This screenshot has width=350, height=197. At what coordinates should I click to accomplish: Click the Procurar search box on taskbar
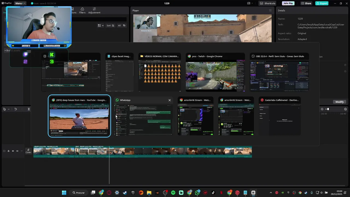[x=79, y=193]
